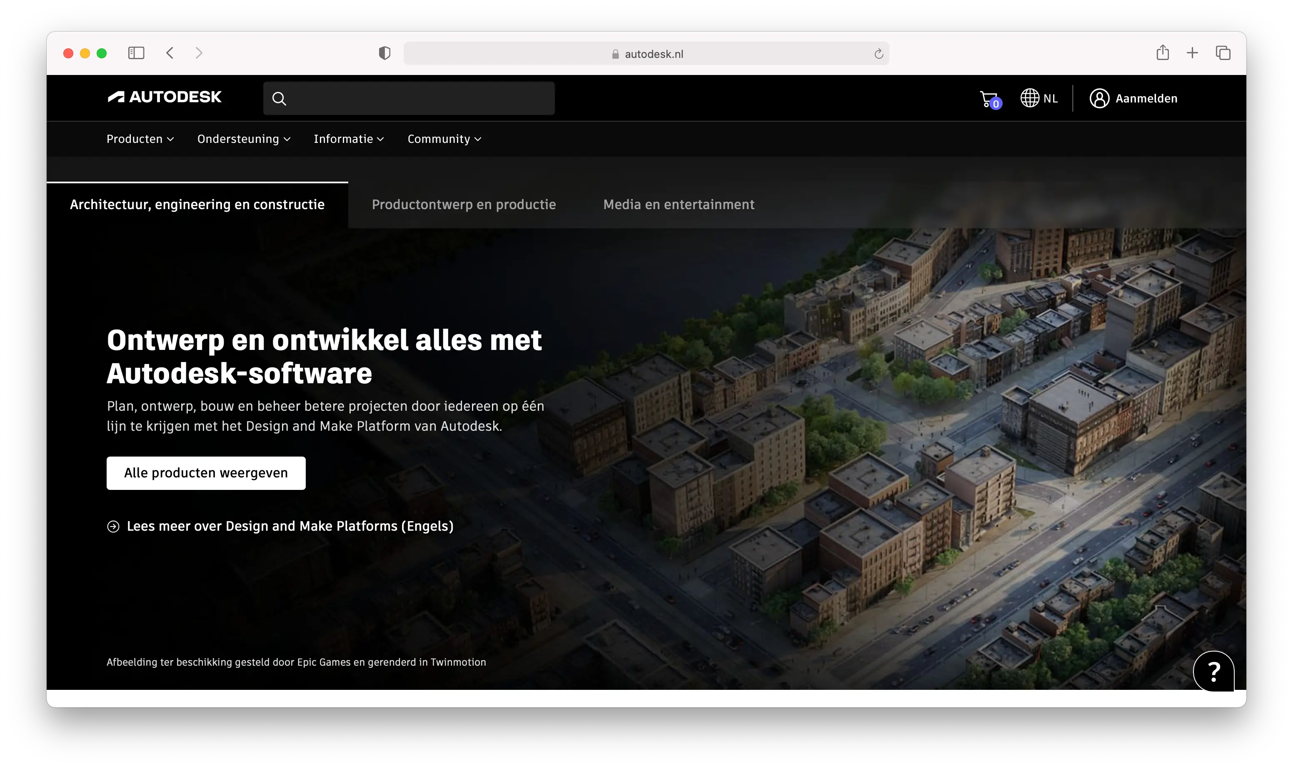Click the arrow icon beside Lees meer link

click(113, 527)
